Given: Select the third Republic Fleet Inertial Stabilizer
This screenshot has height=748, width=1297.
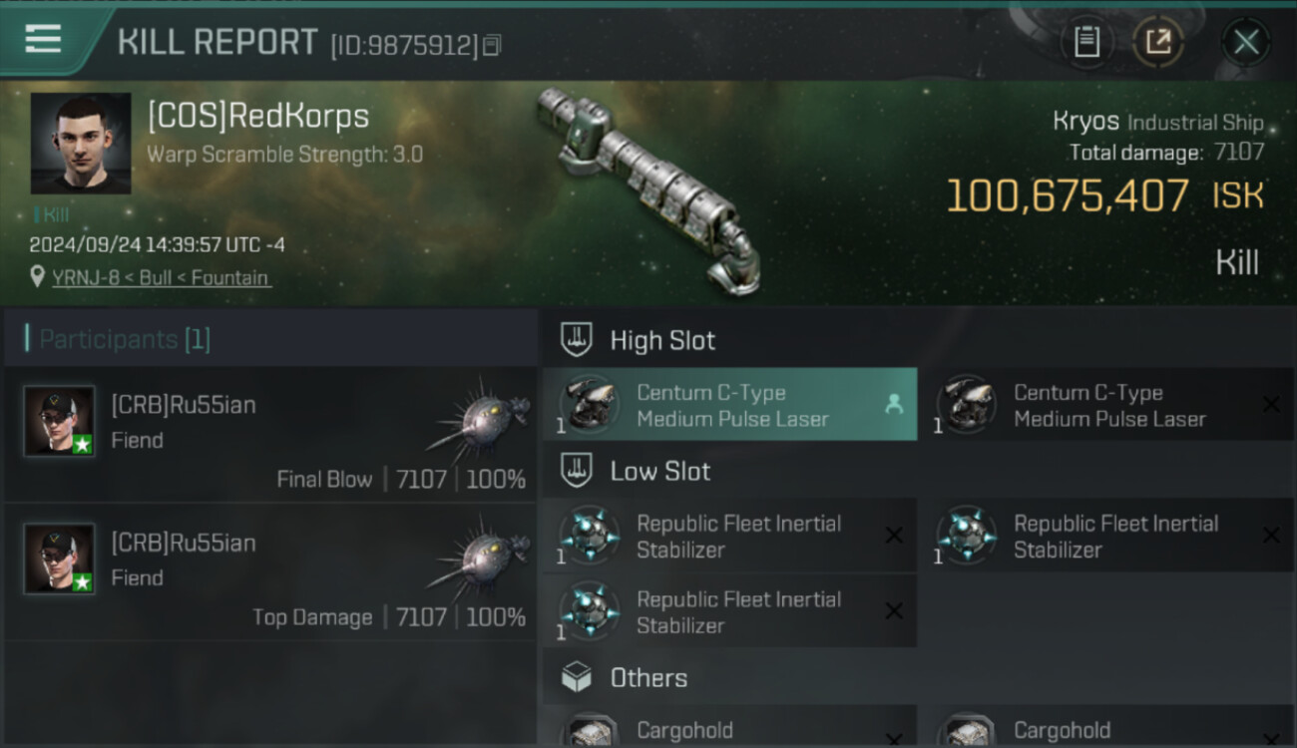Looking at the screenshot, I should (730, 611).
